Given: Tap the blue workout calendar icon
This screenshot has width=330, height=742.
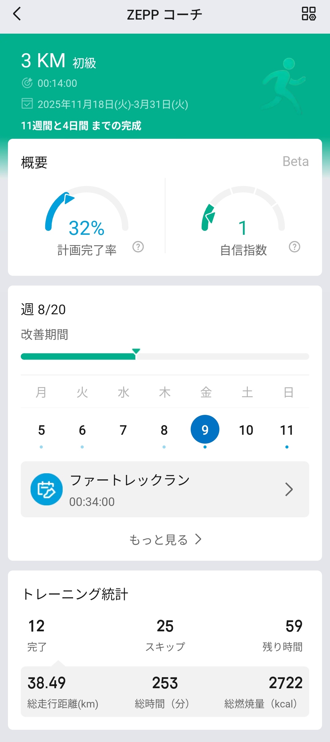Looking at the screenshot, I should coord(46,489).
